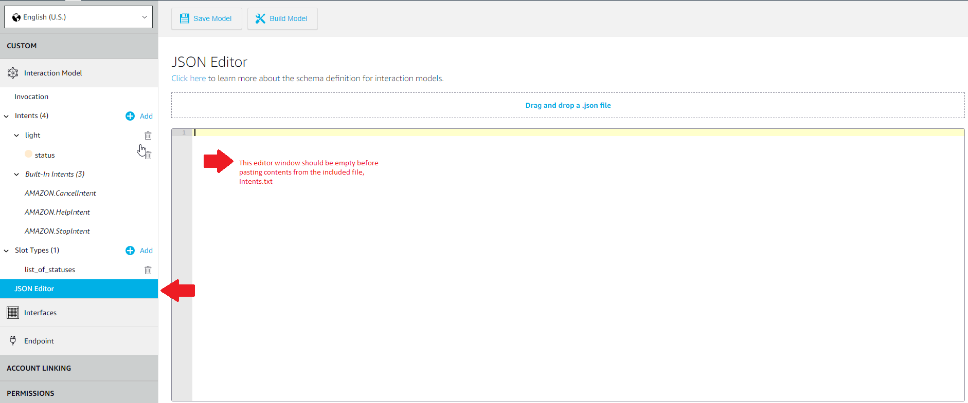Image resolution: width=968 pixels, height=403 pixels.
Task: Collapse the Built-In Intents (3) group
Action: pos(16,175)
